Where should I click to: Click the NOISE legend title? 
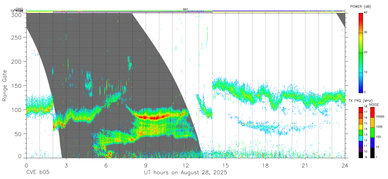coord(374,104)
